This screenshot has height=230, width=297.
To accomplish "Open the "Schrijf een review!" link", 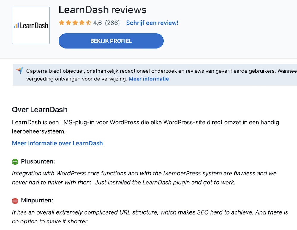I will [x=152, y=23].
